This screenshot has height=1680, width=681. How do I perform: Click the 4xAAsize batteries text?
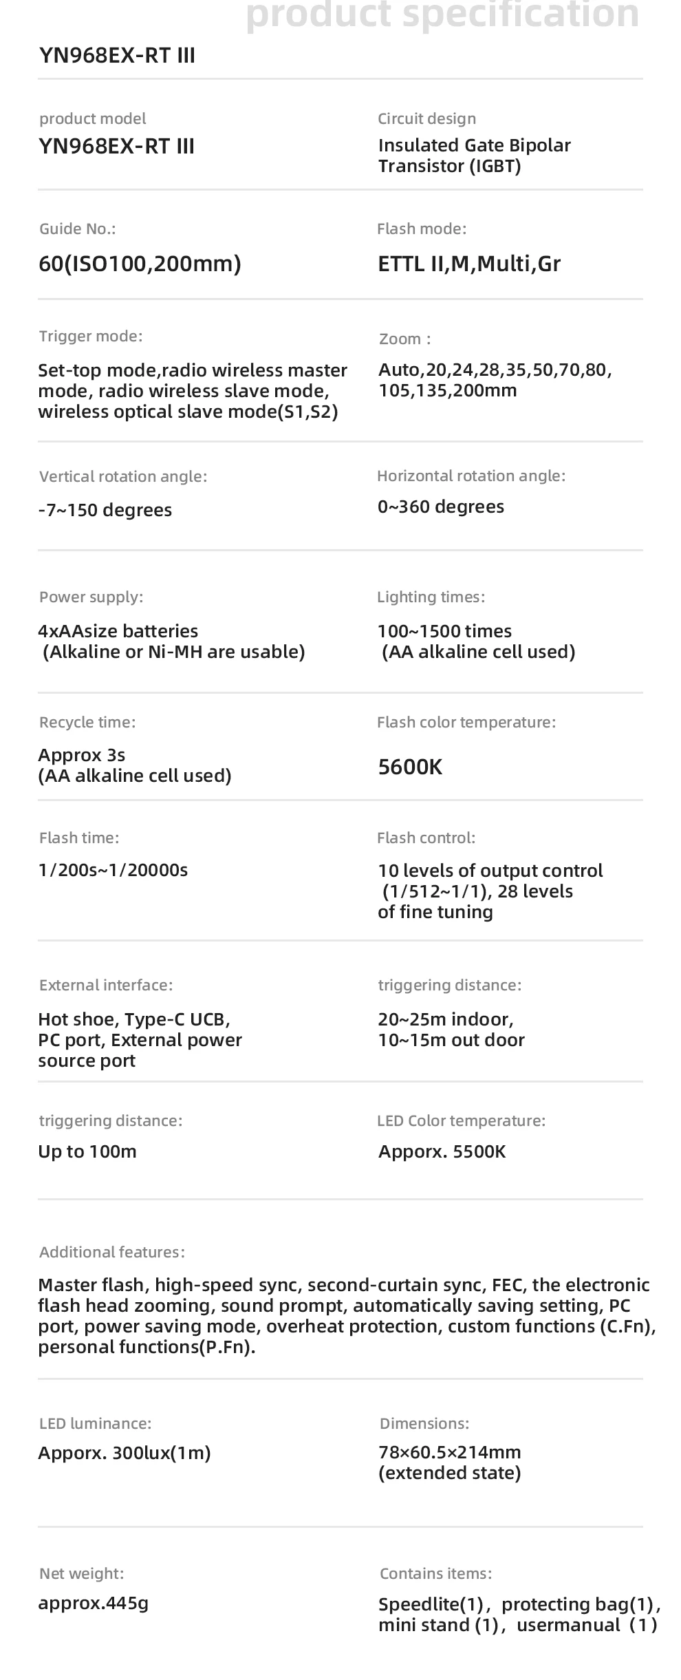point(118,631)
